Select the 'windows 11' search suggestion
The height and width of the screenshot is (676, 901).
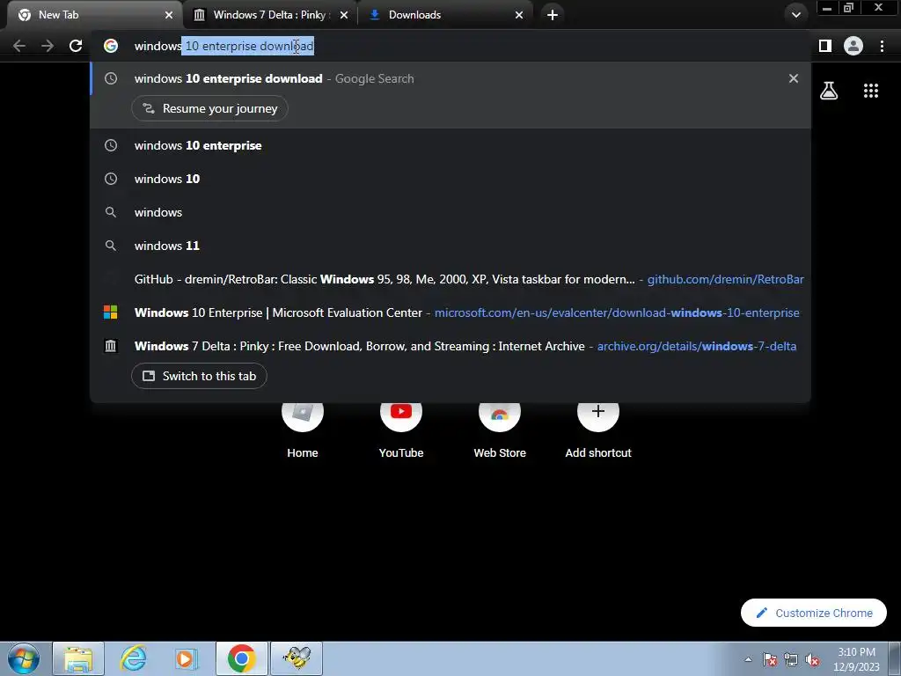click(x=450, y=246)
